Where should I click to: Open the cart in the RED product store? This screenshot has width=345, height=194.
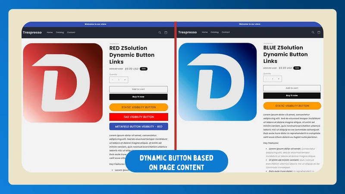pos(166,33)
